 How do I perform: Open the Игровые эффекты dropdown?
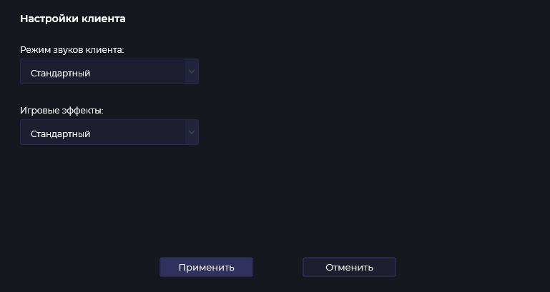[x=109, y=133]
